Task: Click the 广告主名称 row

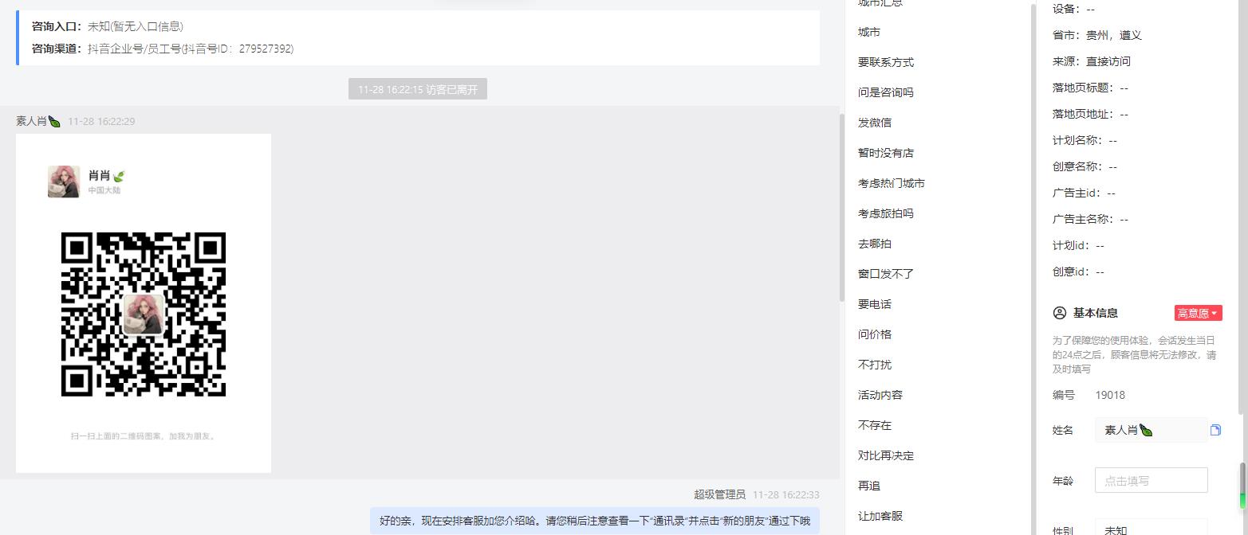Action: (1090, 219)
